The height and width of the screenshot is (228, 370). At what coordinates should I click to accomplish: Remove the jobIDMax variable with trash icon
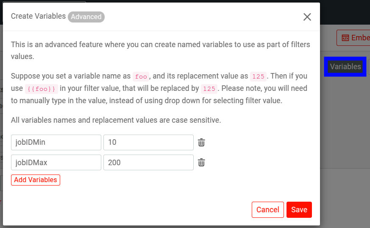[202, 162]
